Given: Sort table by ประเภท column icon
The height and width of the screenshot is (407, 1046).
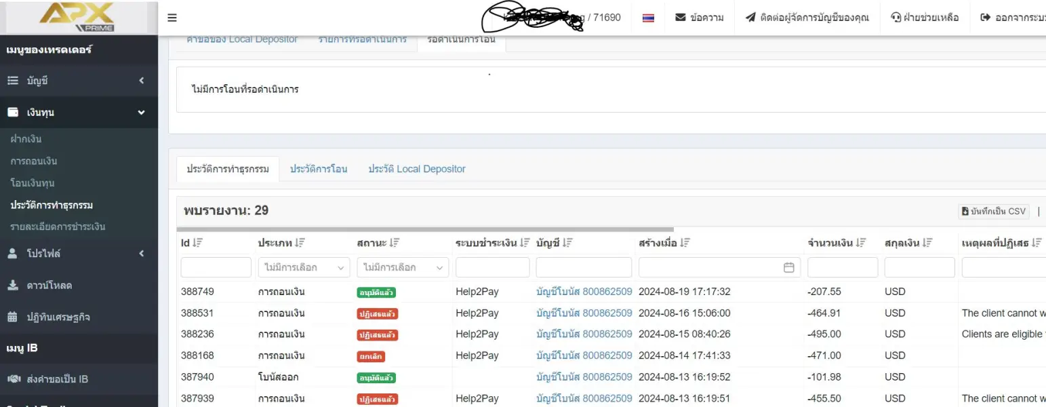Looking at the screenshot, I should pyautogui.click(x=300, y=243).
